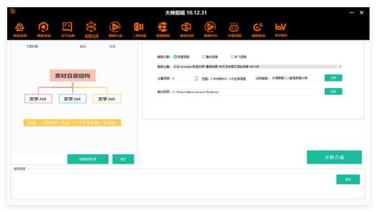
Task: Increase speech speed with stepper up arrow
Action: (x=196, y=77)
